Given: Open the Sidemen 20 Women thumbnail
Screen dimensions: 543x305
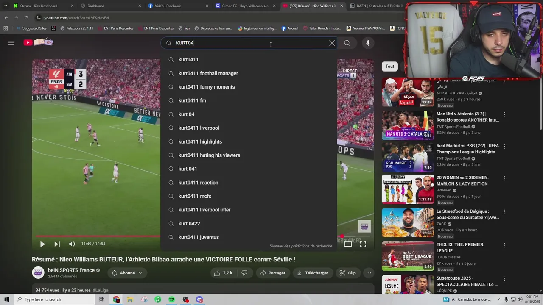Looking at the screenshot, I should 408,189.
